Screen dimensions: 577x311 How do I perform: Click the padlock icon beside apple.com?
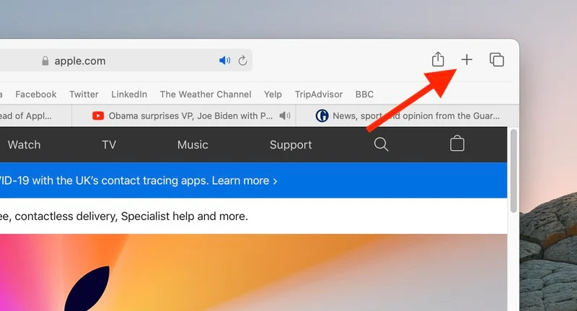(x=46, y=61)
